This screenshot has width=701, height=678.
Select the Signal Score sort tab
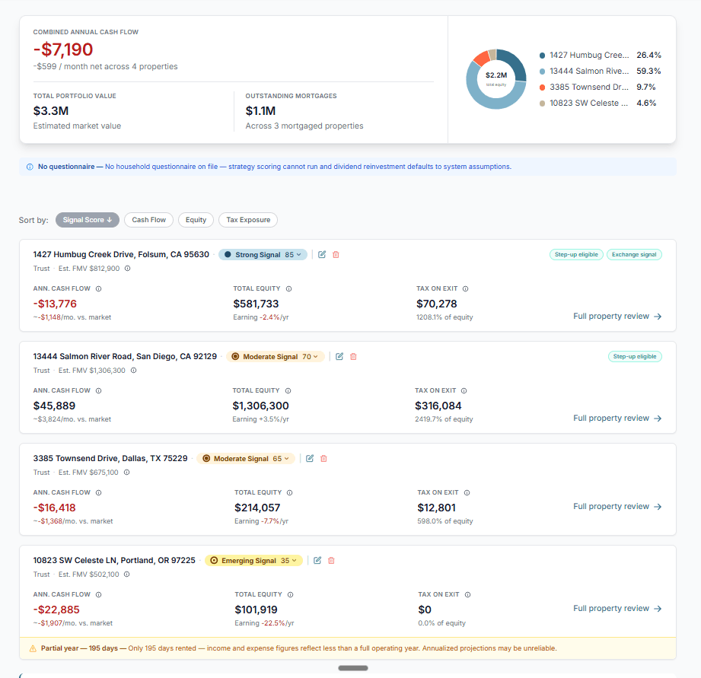[x=87, y=220]
